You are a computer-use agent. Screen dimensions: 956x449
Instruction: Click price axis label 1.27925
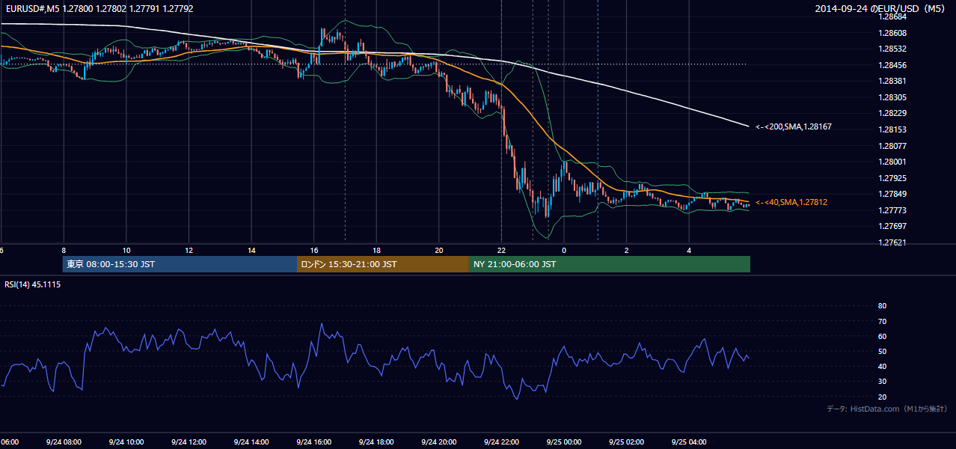coord(892,178)
